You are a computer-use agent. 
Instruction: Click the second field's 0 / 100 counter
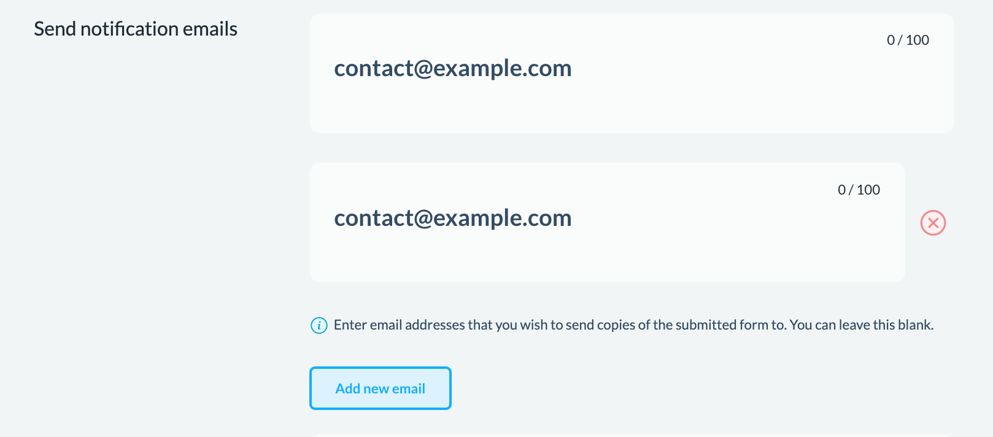tap(859, 190)
